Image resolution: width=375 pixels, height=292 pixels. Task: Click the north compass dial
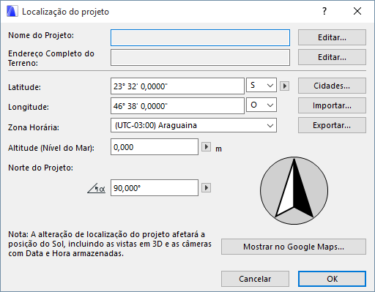tap(294, 190)
